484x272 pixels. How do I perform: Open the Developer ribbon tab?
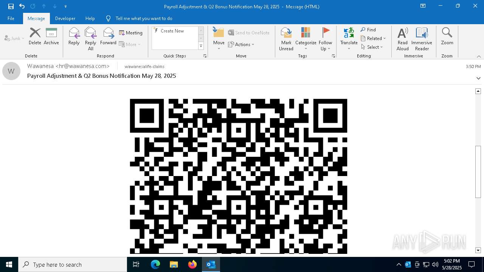click(65, 19)
